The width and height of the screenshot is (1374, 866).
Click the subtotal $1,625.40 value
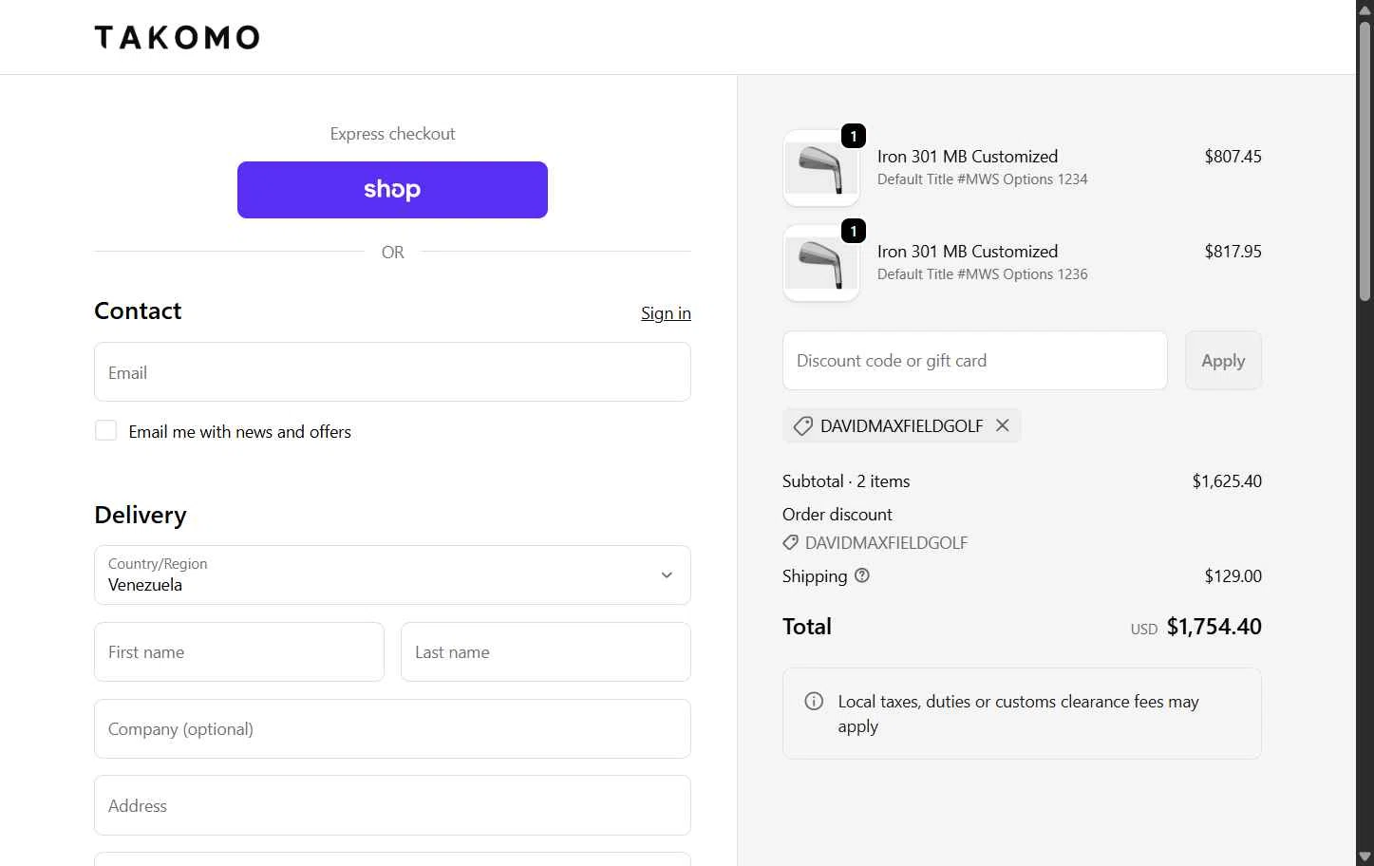1227,481
